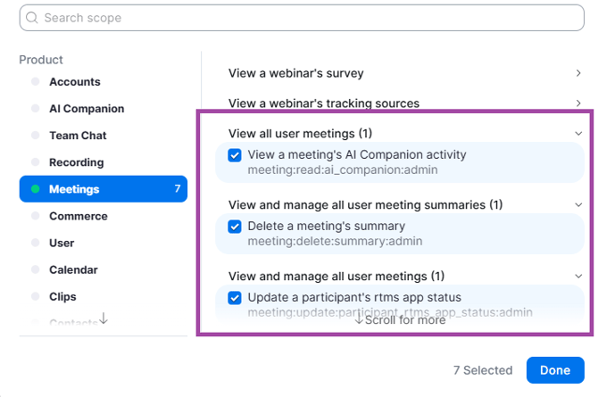Select AI Companion product
The image size is (598, 397).
87,109
